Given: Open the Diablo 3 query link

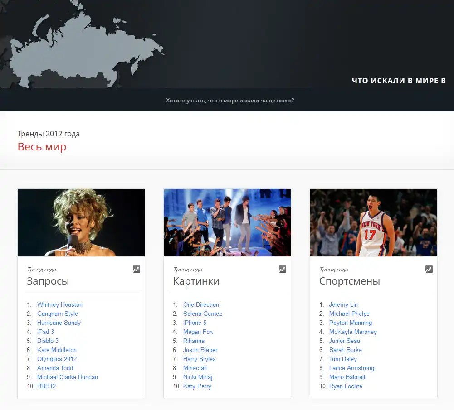Looking at the screenshot, I should pos(48,341).
